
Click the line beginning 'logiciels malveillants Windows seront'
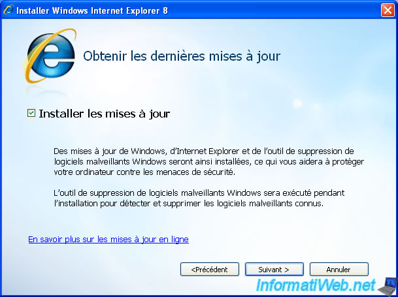pos(209,162)
